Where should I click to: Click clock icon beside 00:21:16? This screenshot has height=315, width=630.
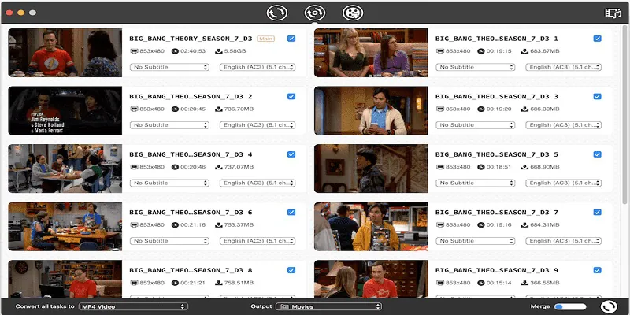[x=175, y=224]
